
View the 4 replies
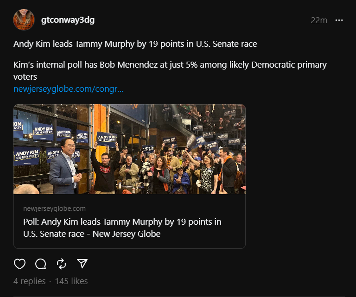[x=30, y=281]
